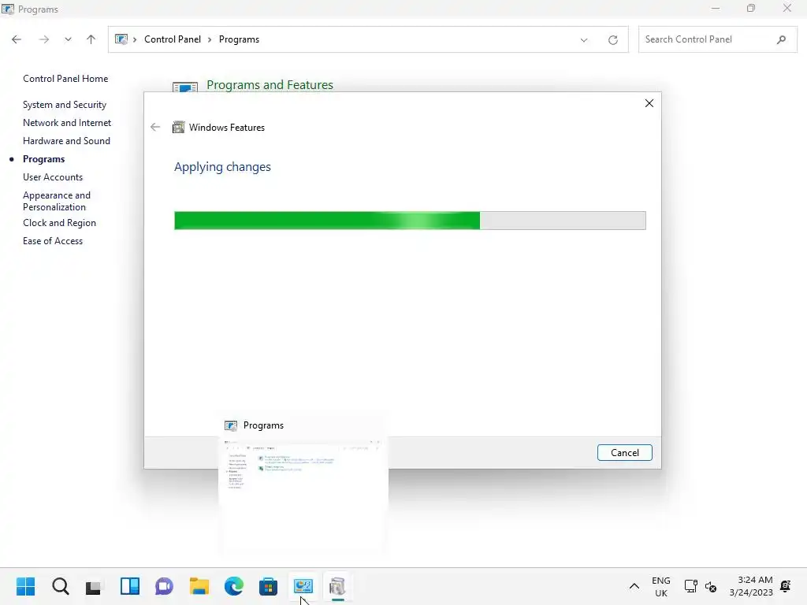
Task: Switch to Control Panel taskbar button
Action: pyautogui.click(x=303, y=586)
